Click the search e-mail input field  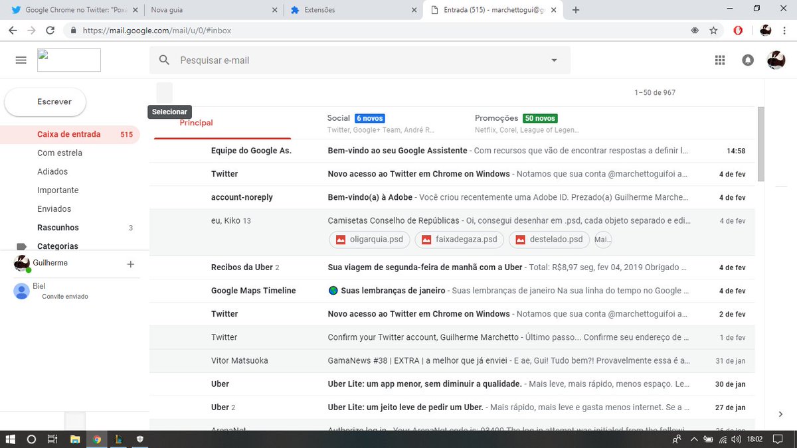pos(359,60)
